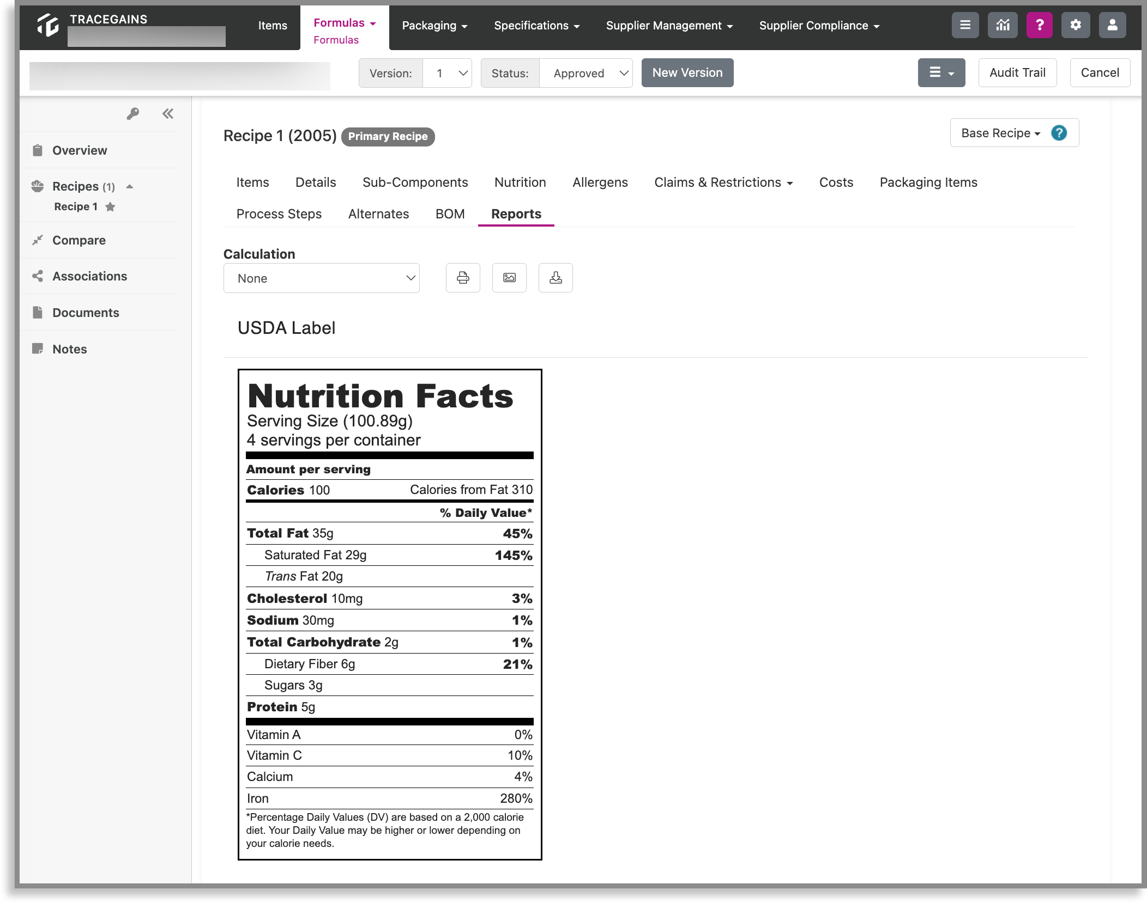The image size is (1147, 903).
Task: Switch to the Allergens tab
Action: (x=600, y=182)
